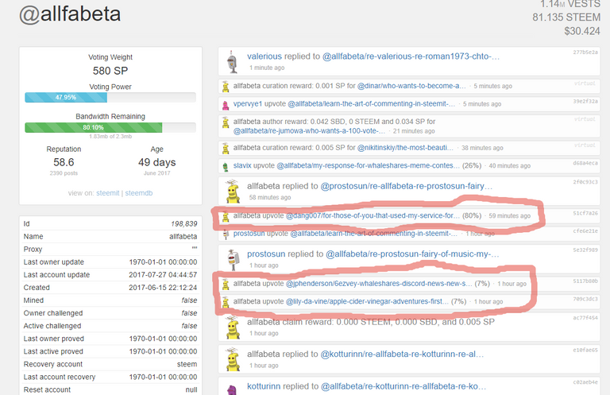Click the 2390 posts count
Image resolution: width=610 pixels, height=395 pixels.
coord(64,173)
